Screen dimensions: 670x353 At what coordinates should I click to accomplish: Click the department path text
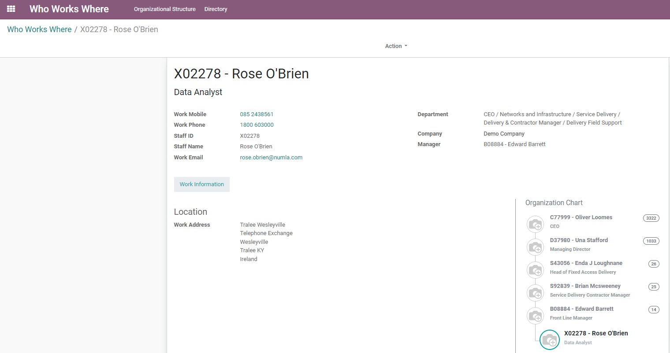point(552,118)
